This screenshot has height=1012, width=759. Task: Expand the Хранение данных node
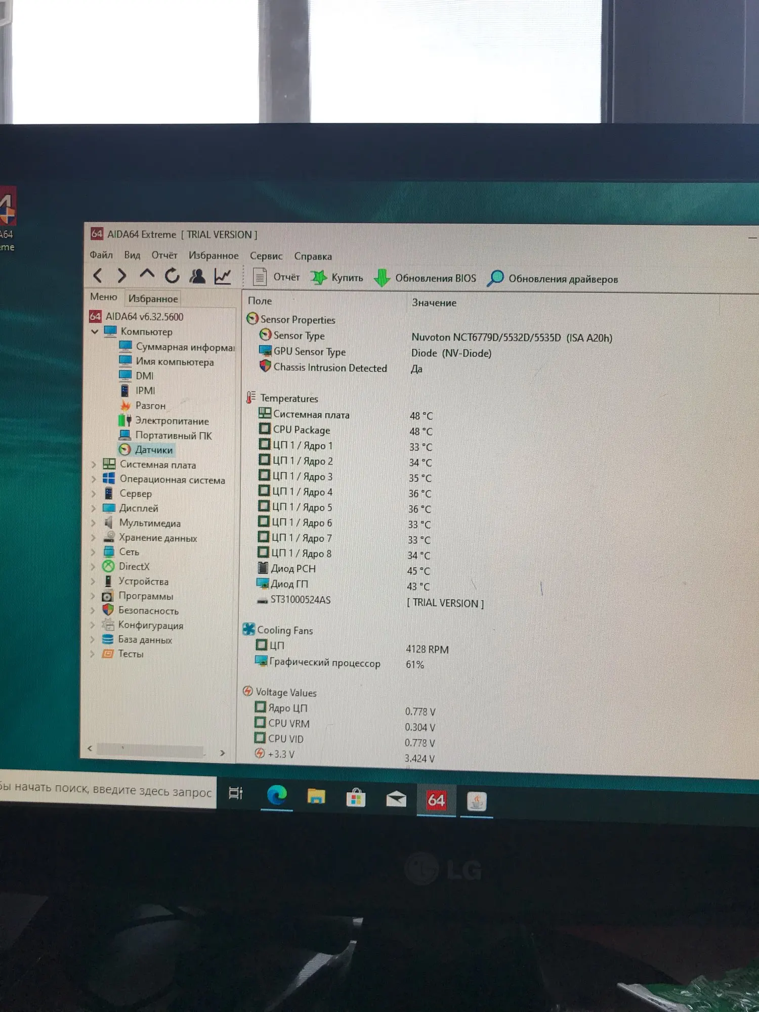pos(93,537)
